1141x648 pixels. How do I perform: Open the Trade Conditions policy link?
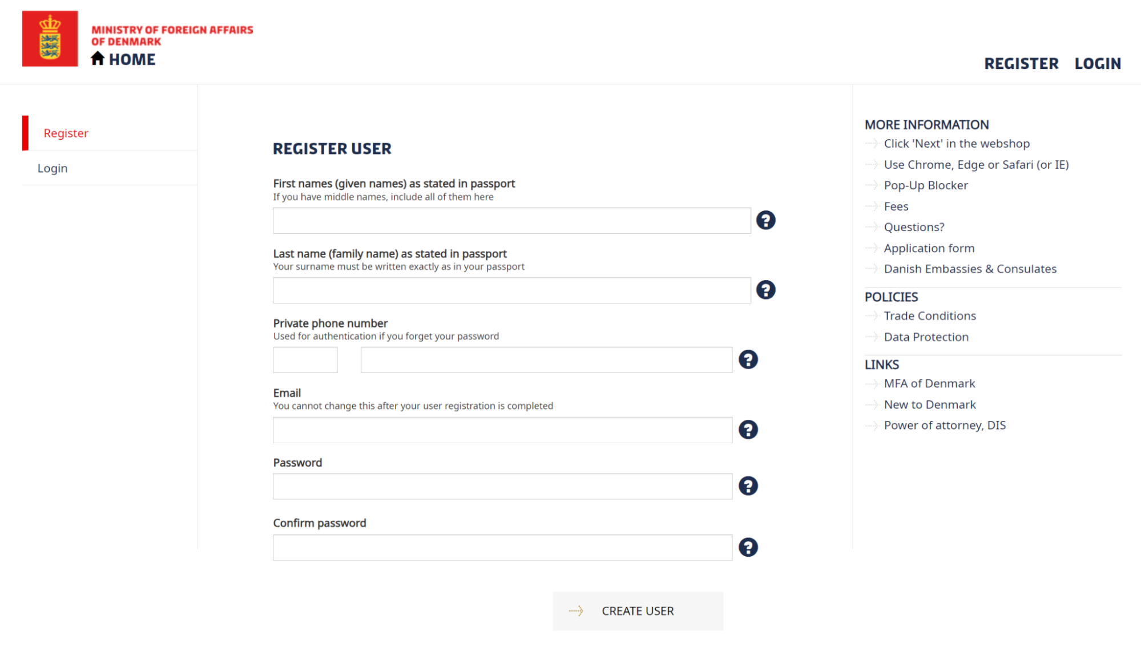(929, 315)
